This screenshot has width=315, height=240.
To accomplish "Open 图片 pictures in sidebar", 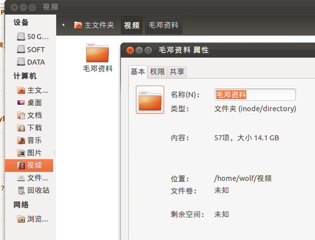I will pos(30,153).
